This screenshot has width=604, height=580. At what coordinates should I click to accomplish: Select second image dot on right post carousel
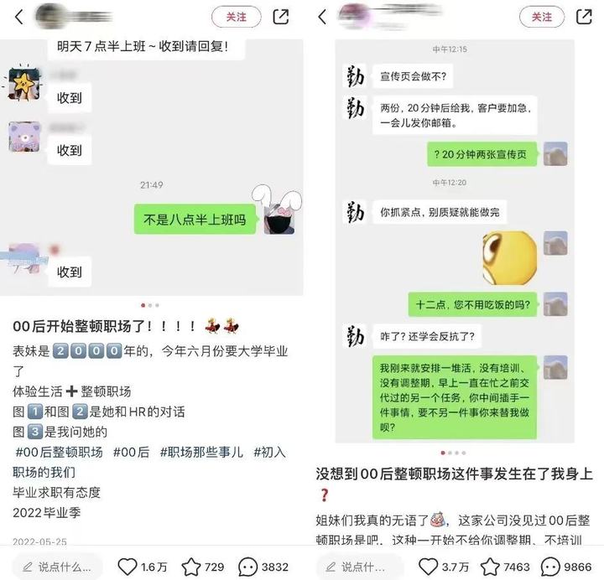[450, 453]
